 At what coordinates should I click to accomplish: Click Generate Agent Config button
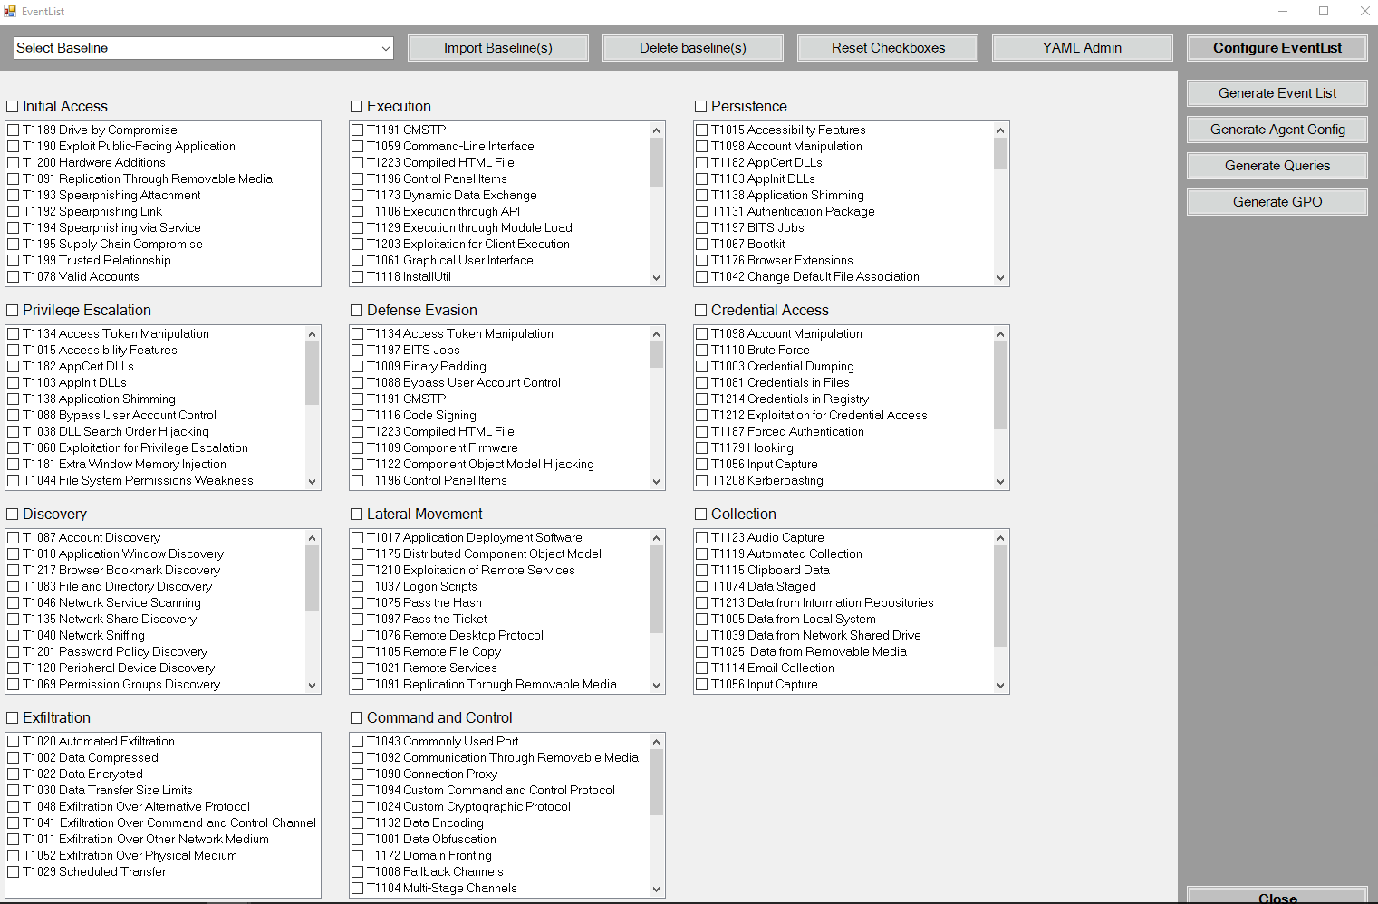(1277, 130)
